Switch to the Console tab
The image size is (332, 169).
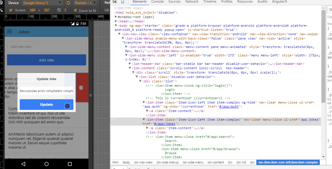coord(157,2)
